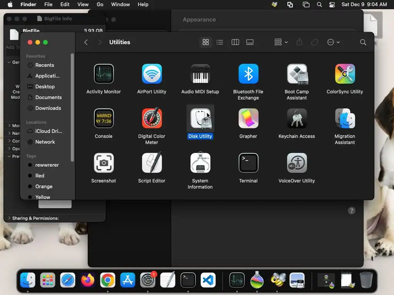This screenshot has width=394, height=295.
Task: Click the help button in Appearance window
Action: point(352,210)
